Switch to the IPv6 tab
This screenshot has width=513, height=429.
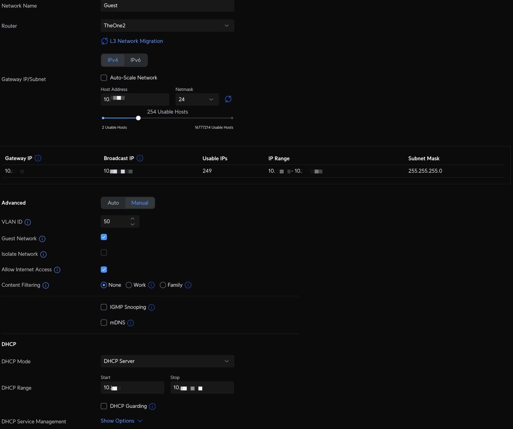pyautogui.click(x=135, y=60)
